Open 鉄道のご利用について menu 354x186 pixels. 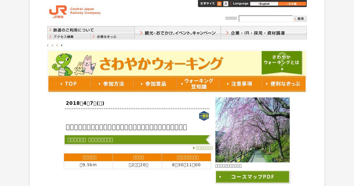pyautogui.click(x=91, y=30)
